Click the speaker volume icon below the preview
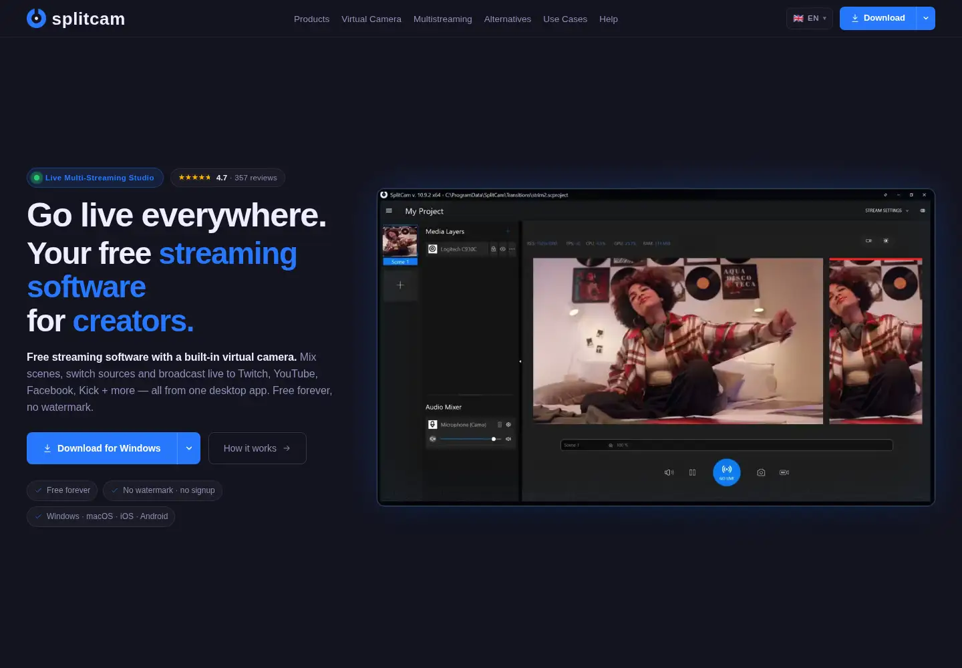962x668 pixels. (x=669, y=472)
